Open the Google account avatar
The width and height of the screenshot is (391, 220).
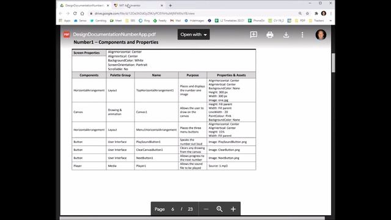(321, 35)
